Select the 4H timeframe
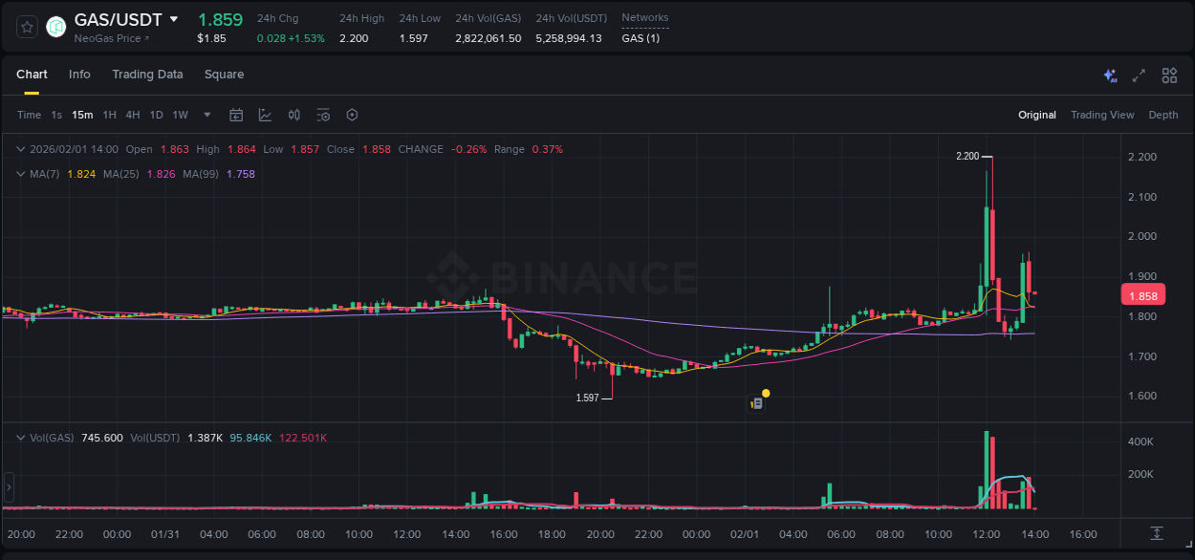This screenshot has width=1195, height=560. [x=133, y=114]
